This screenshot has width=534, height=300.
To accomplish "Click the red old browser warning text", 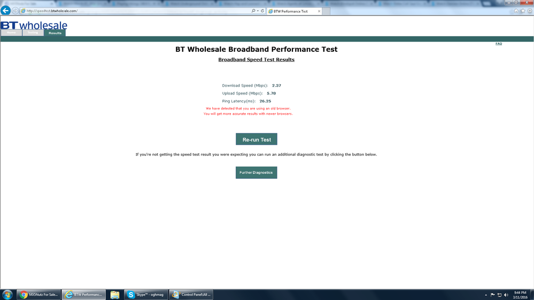I will (248, 111).
